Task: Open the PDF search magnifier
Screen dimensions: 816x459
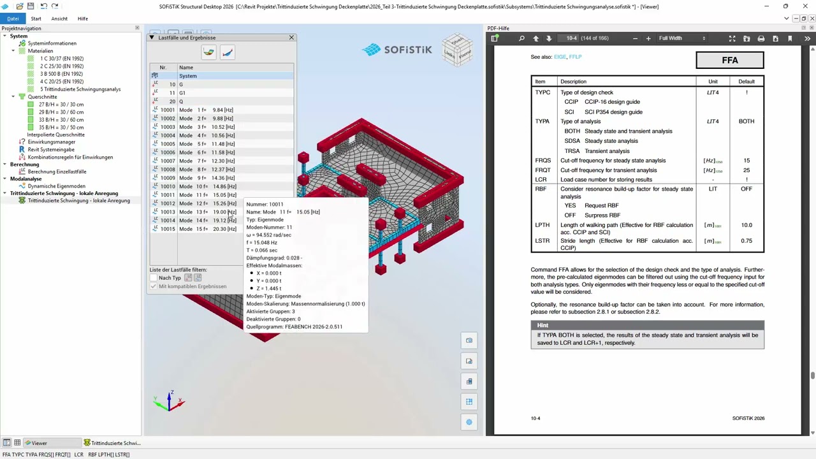Action: (x=521, y=38)
